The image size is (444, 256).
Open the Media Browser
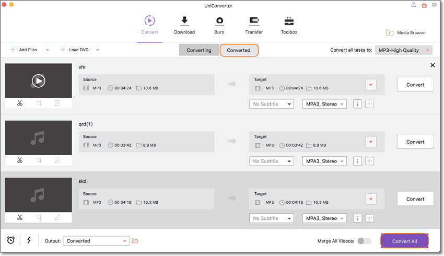[x=406, y=32]
